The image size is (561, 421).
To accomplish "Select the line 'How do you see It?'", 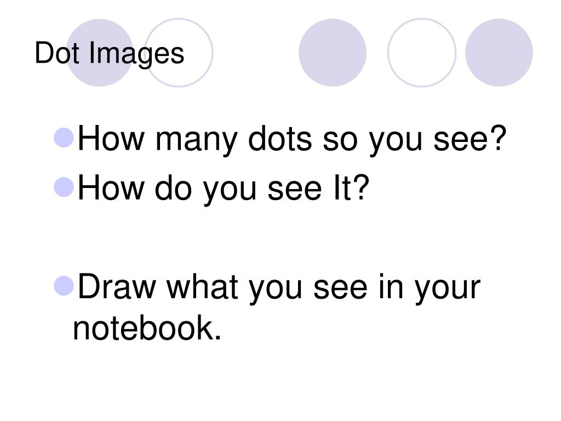I will point(224,189).
